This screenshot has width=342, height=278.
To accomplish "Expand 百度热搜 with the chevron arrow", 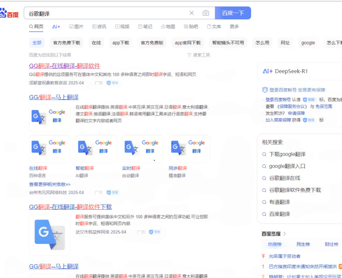I will [x=285, y=234].
